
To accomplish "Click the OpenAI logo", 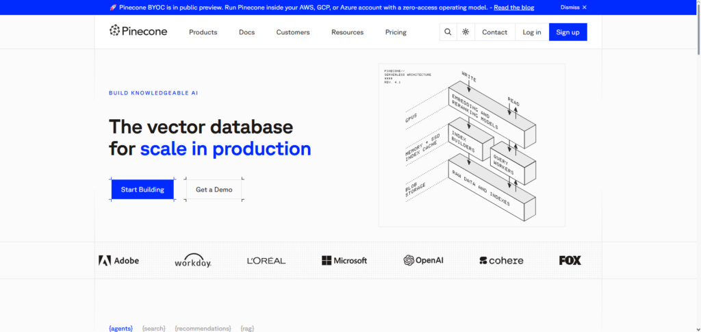I will [423, 260].
